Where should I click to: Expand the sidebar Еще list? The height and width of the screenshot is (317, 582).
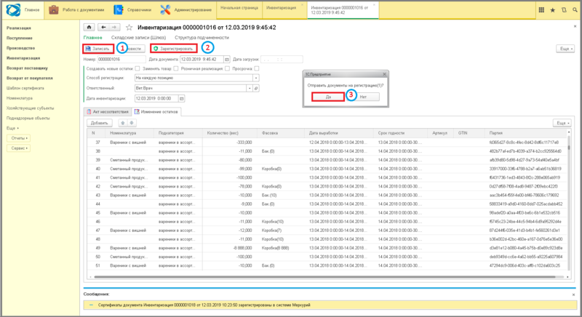(12, 128)
